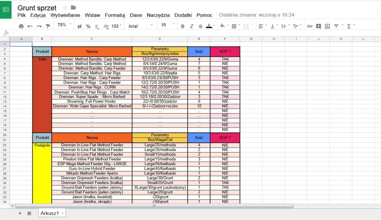Image resolution: width=381 pixels, height=220 pixels.
Task: Add a new sheet
Action: point(20,213)
